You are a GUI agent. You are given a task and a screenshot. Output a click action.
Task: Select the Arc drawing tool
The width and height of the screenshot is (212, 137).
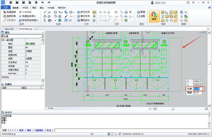(x=55, y=16)
